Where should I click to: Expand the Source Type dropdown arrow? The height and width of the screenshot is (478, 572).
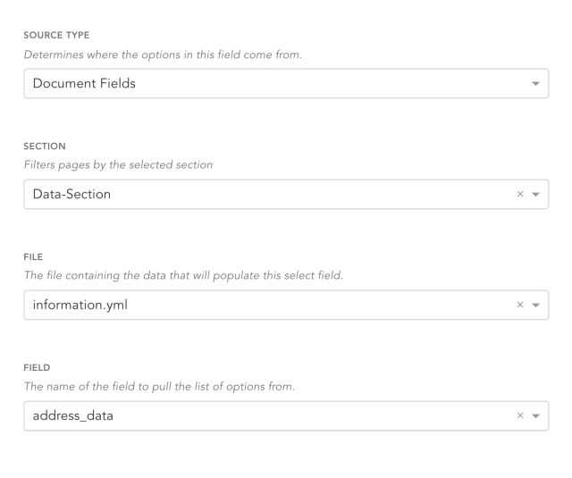pyautogui.click(x=535, y=83)
